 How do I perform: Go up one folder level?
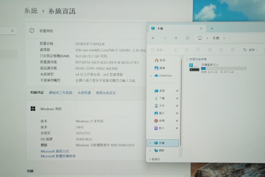[176, 38]
